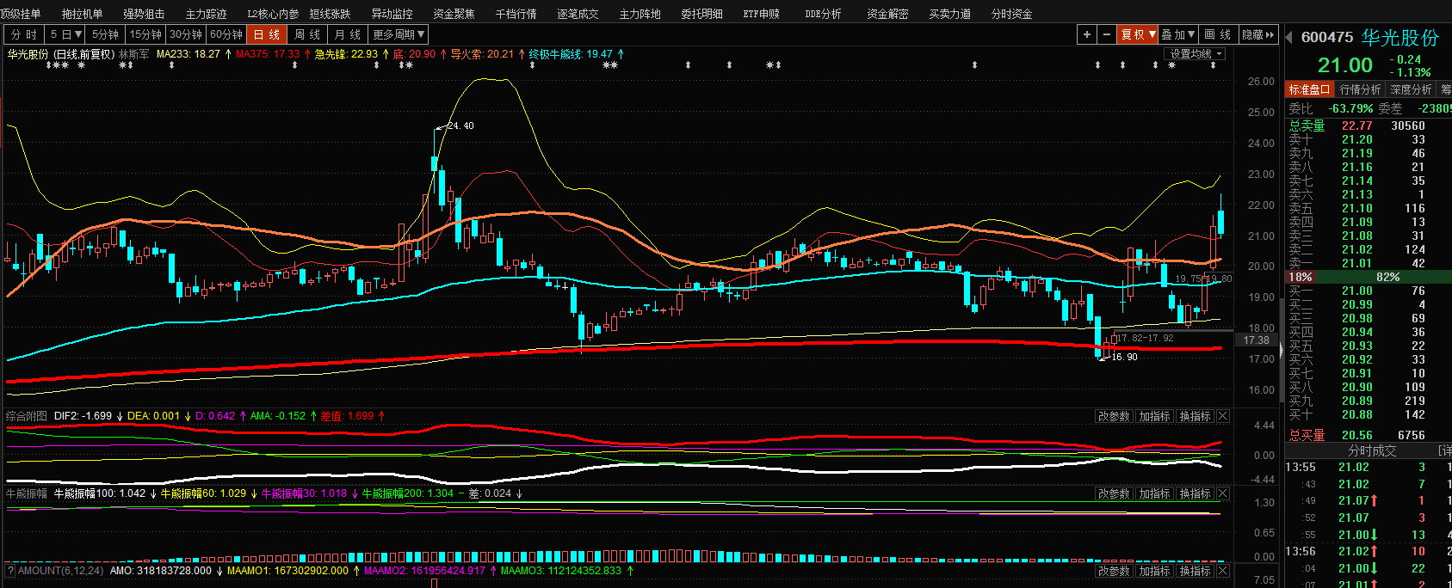Open the 顶级挂单 menu item
Viewport: 1452px width, 588px height.
[x=21, y=14]
